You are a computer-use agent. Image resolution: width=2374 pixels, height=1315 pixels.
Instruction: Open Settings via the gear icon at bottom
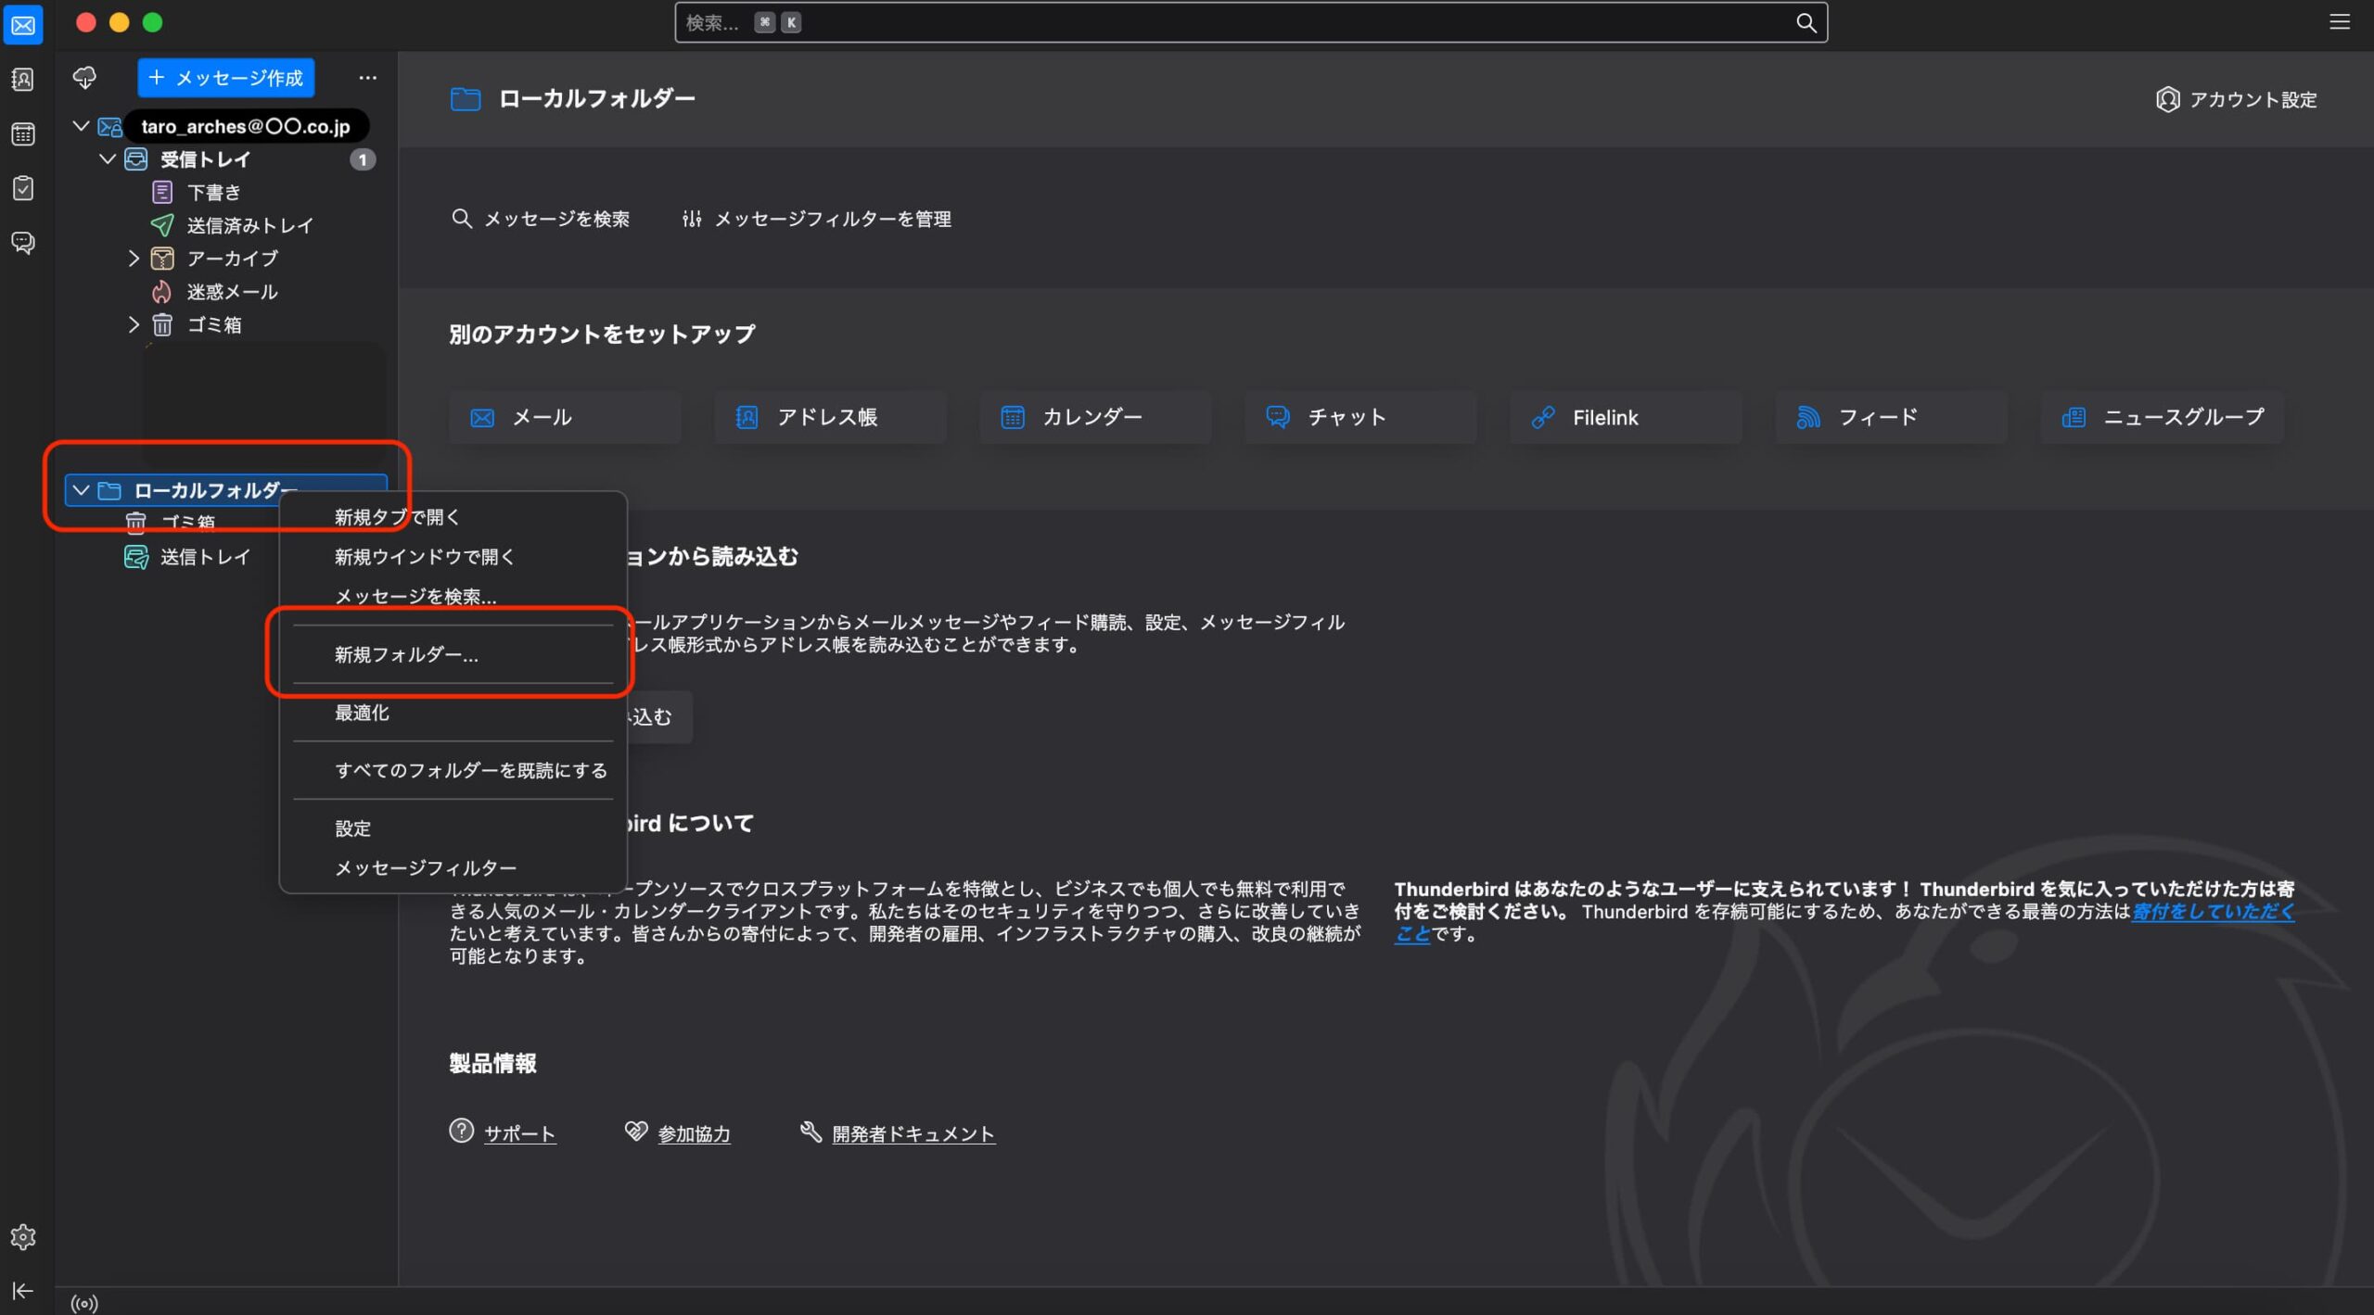point(23,1236)
